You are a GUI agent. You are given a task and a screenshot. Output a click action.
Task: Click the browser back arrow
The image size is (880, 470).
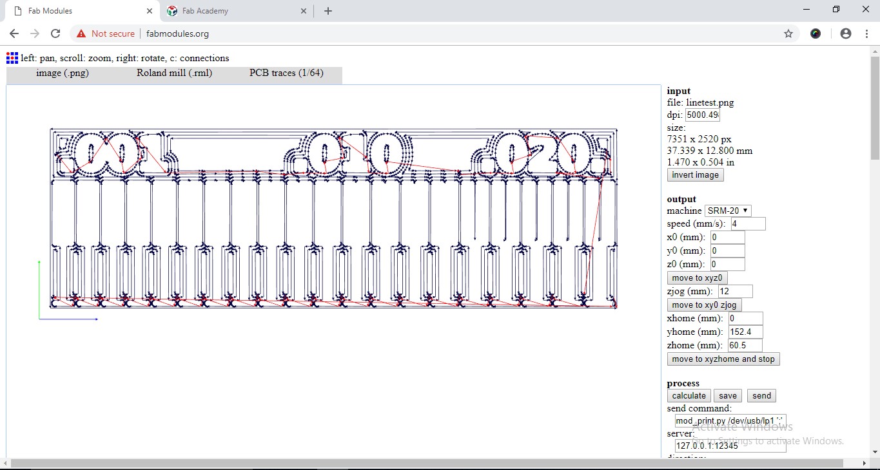(14, 33)
